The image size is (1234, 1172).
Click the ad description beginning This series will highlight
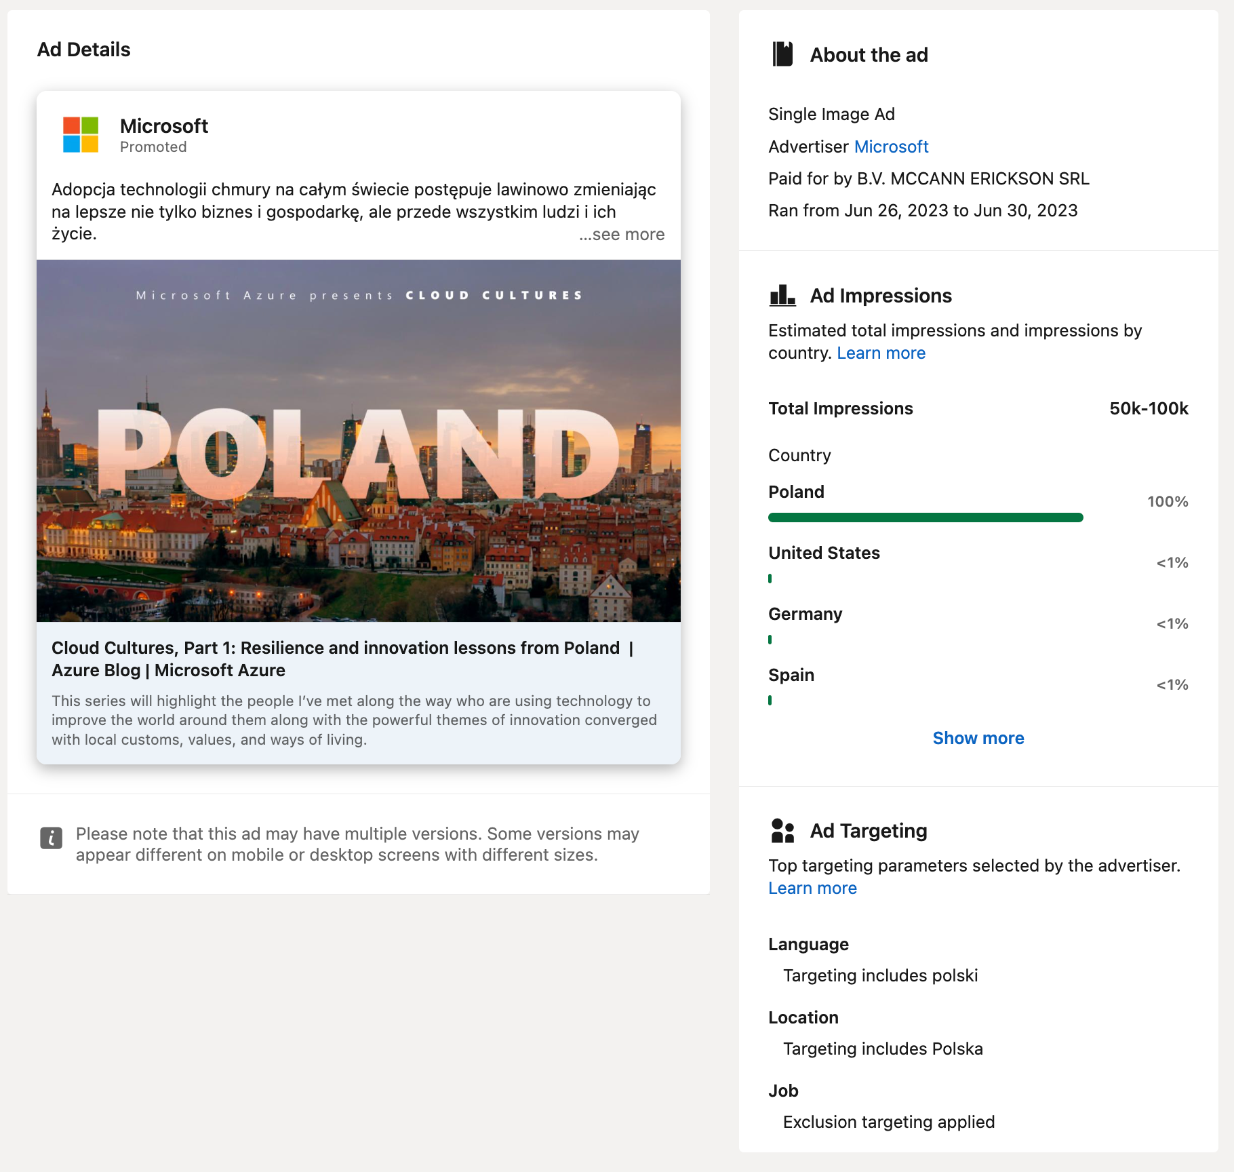[354, 720]
